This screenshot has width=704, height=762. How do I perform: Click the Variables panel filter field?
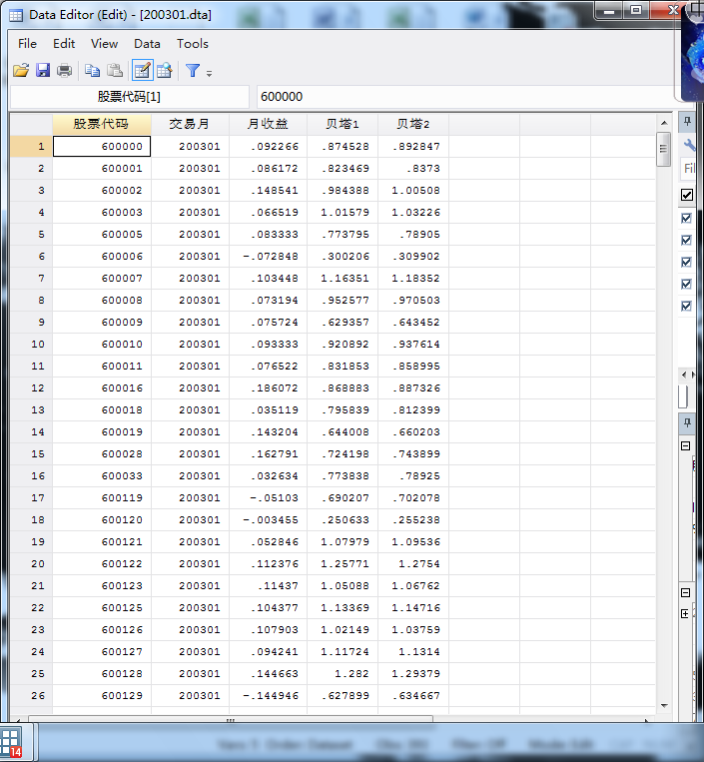(689, 168)
